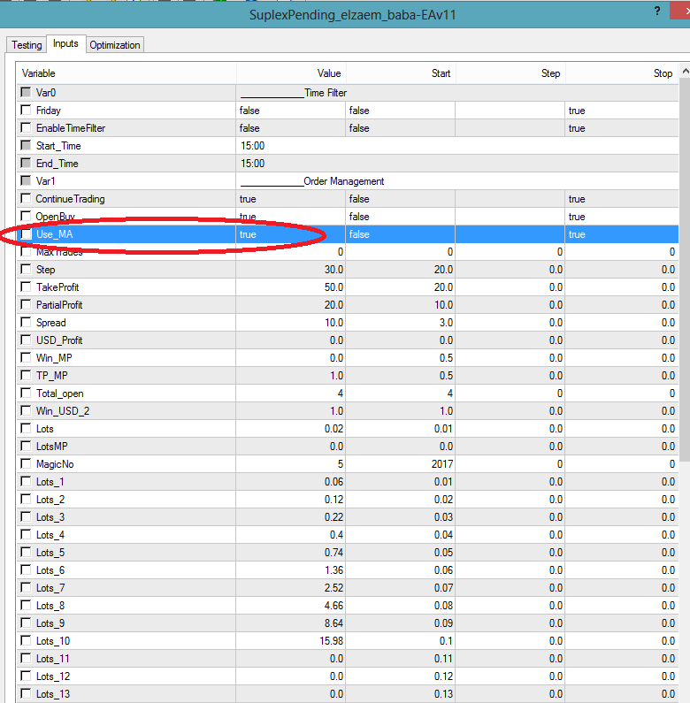Click the vertical scrollbar up arrow
The height and width of the screenshot is (703, 690).
pos(684,73)
